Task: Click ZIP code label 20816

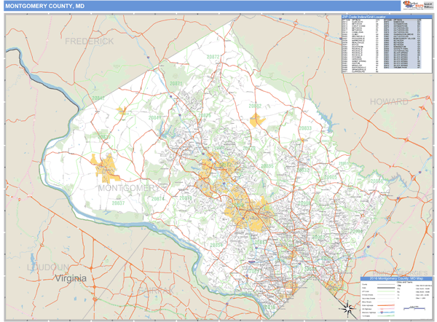Action: [269, 307]
